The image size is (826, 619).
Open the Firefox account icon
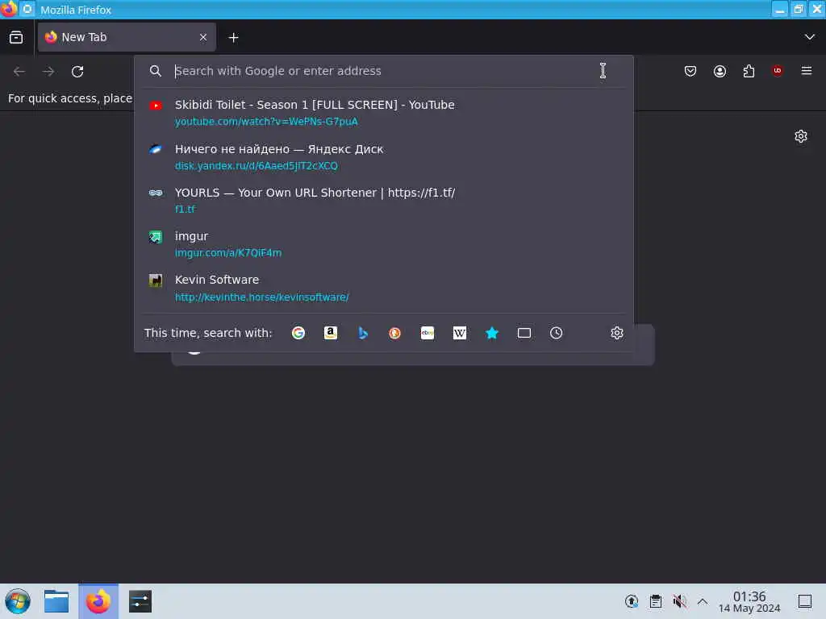coord(720,71)
